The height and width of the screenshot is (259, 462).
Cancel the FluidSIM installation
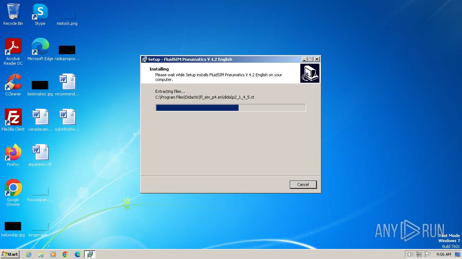[x=303, y=185]
